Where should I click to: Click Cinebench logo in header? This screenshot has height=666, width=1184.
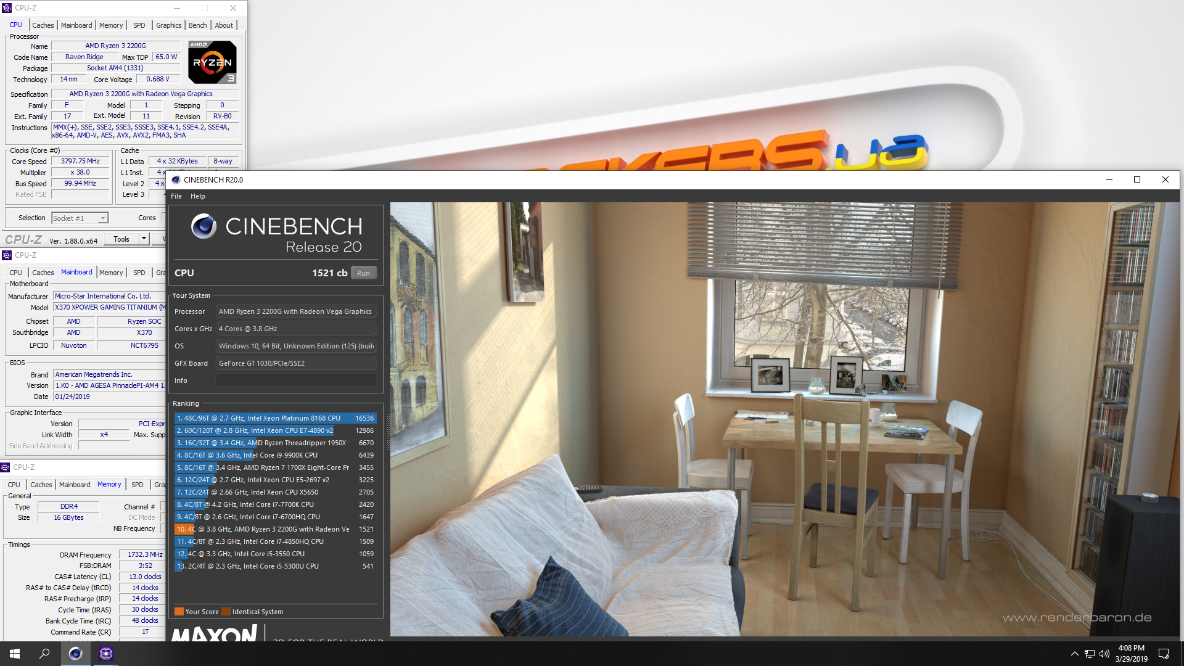203,226
